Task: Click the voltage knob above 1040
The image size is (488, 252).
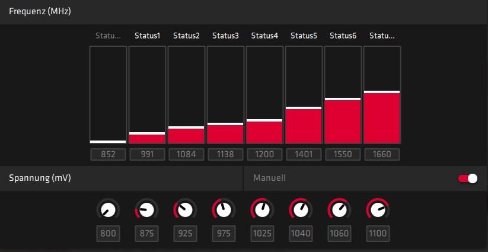Action: (301, 209)
